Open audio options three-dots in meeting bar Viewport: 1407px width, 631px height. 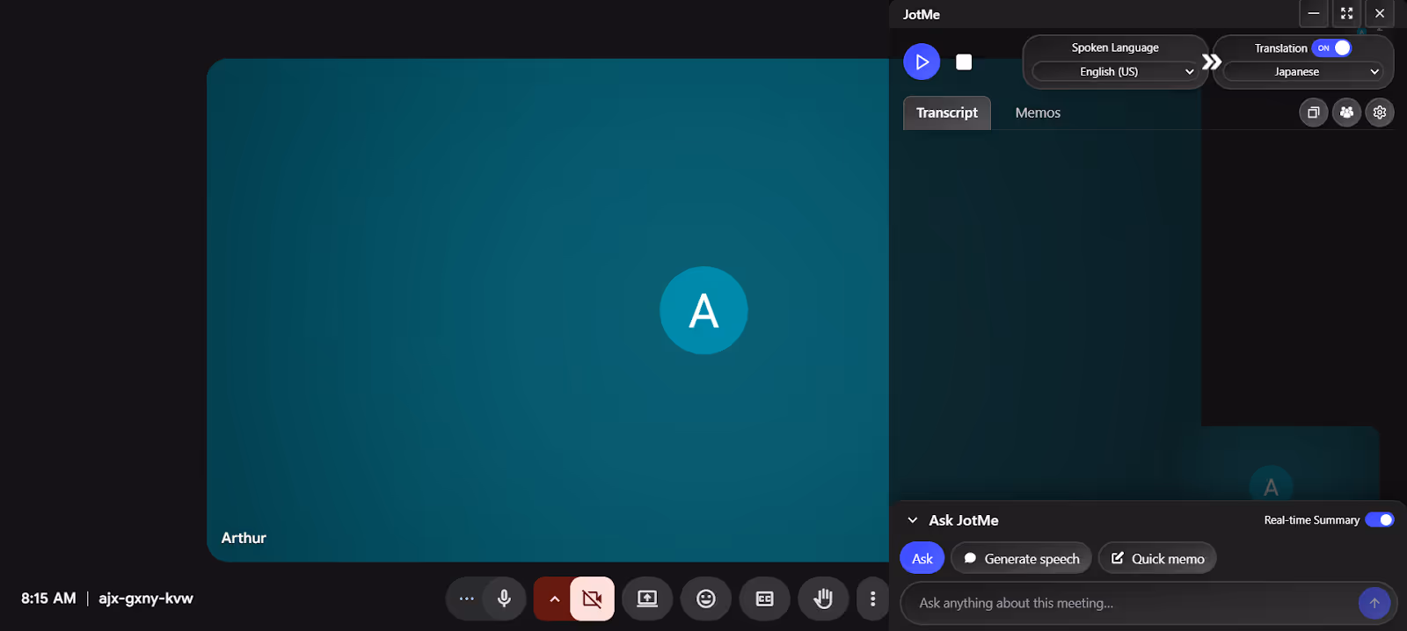point(466,598)
